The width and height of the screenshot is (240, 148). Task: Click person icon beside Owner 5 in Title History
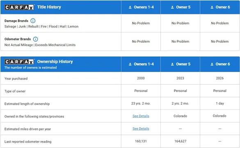click(x=172, y=7)
